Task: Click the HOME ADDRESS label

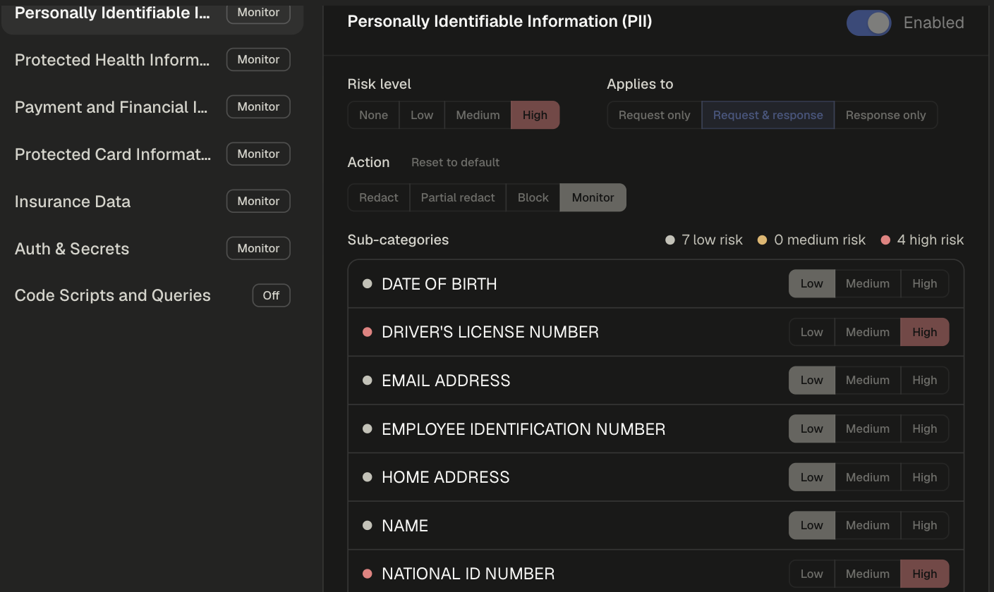Action: [445, 477]
